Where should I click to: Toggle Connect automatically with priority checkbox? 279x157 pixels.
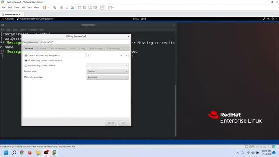[x=26, y=55]
